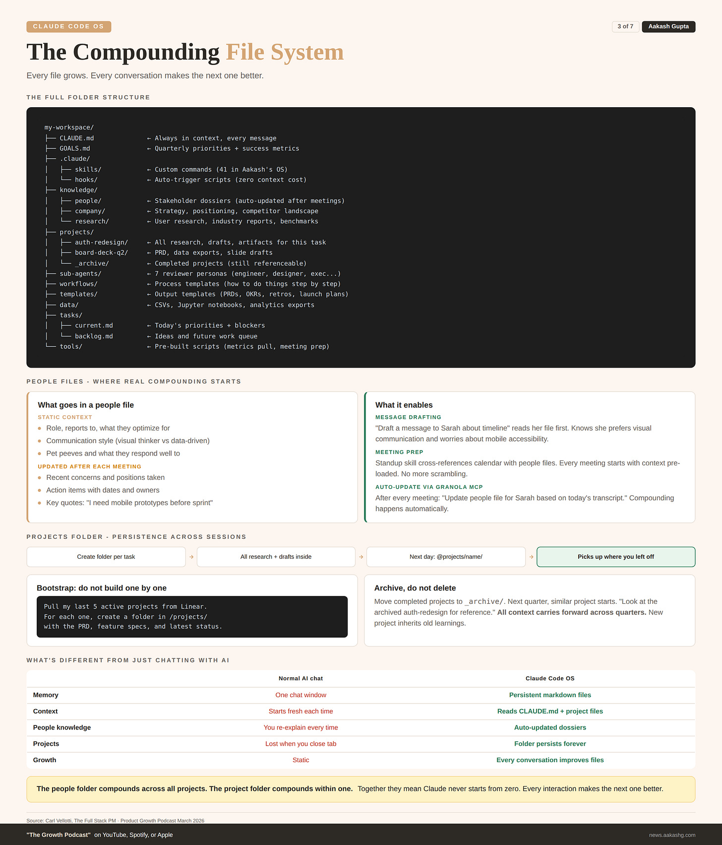This screenshot has height=845, width=722.
Task: Select the _archive/ folder entry
Action: pyautogui.click(x=92, y=263)
